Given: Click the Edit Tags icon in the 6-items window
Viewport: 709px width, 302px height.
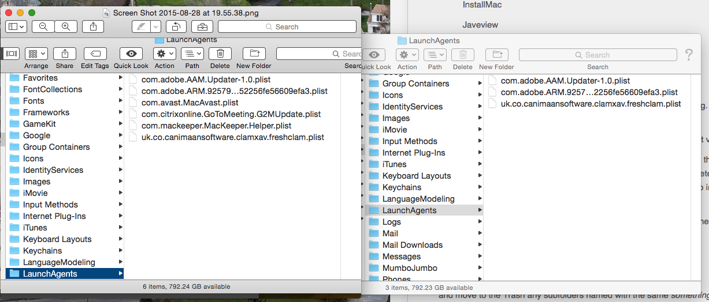Looking at the screenshot, I should point(95,54).
